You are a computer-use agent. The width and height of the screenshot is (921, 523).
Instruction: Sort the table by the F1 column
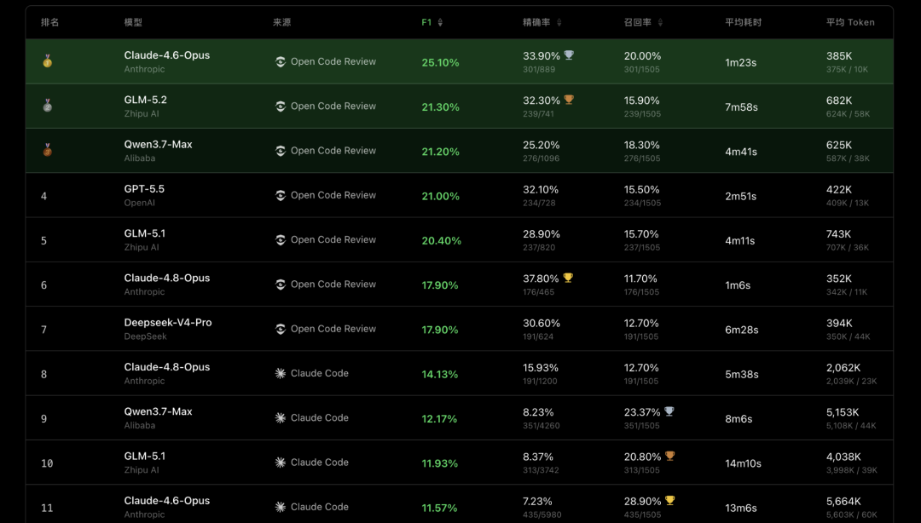(x=433, y=22)
